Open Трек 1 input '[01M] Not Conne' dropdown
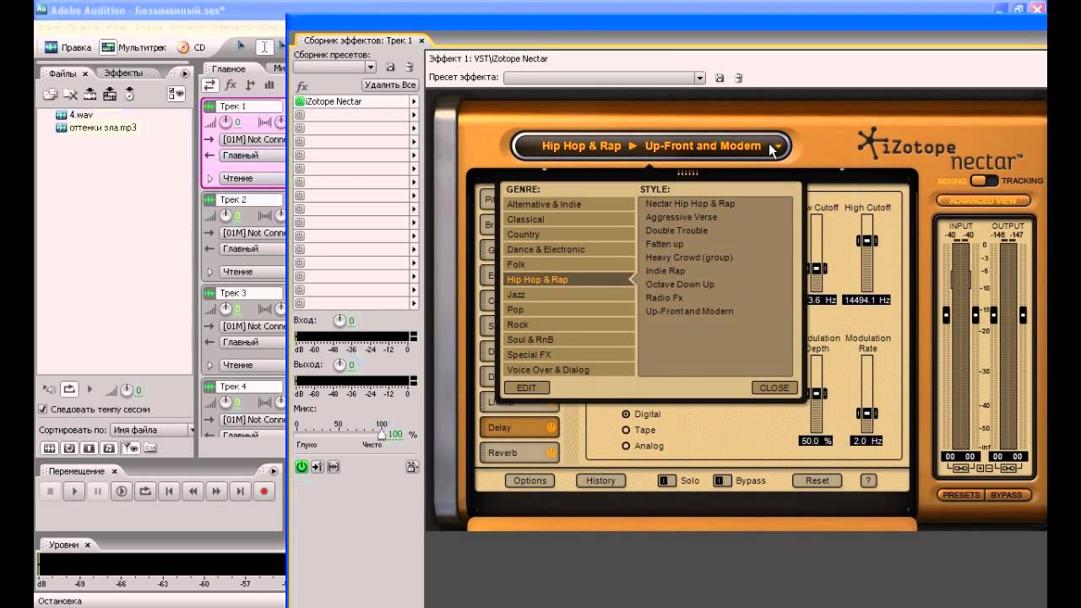Image resolution: width=1081 pixels, height=608 pixels. click(x=253, y=139)
